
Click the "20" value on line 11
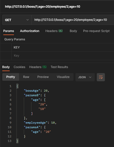coord(47,132)
